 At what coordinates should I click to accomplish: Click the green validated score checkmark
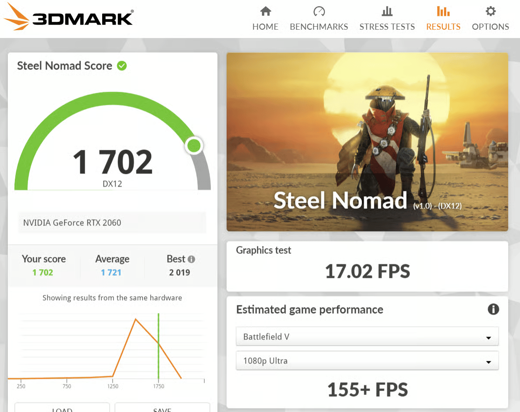pyautogui.click(x=122, y=66)
